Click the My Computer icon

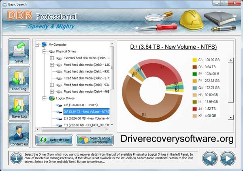tap(44, 45)
